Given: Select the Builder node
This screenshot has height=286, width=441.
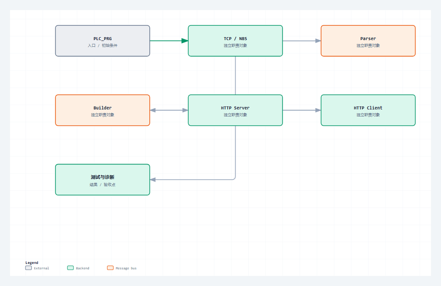Looking at the screenshot, I should (103, 110).
